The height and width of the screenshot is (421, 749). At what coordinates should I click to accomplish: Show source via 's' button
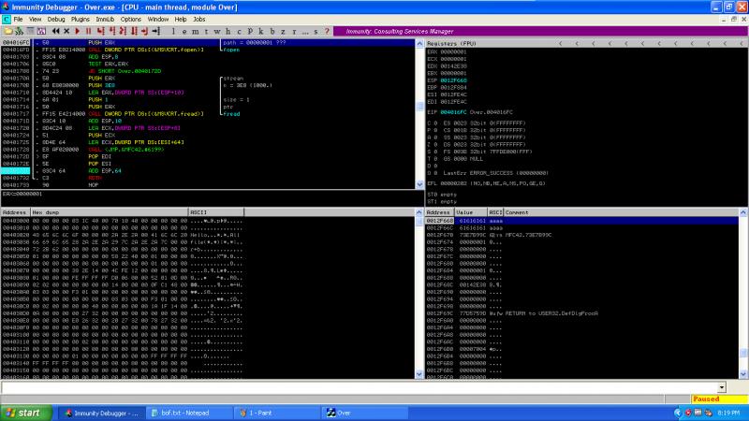coord(316,31)
